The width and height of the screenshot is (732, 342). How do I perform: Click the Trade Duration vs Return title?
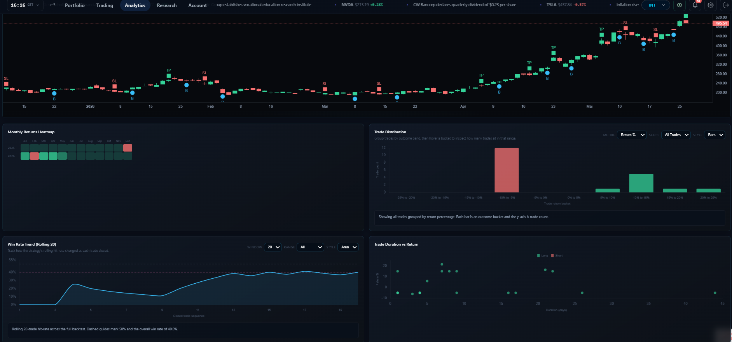(396, 244)
